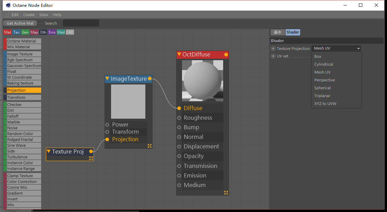Click the Transmission input port
The height and width of the screenshot is (212, 387).
coord(179,166)
